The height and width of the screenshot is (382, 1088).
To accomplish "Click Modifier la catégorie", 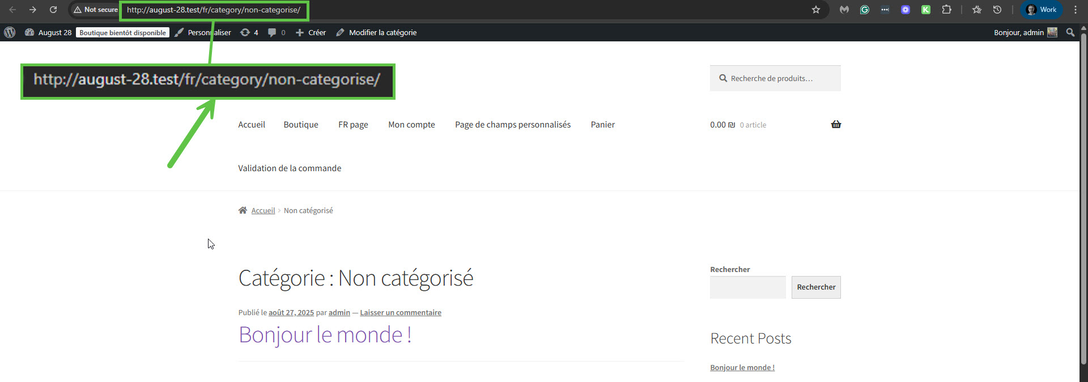I will [376, 32].
